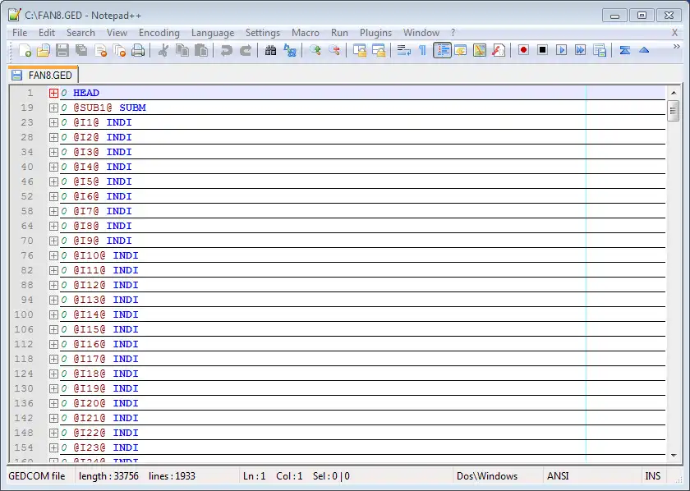Open the Search menu
690x491 pixels.
click(80, 33)
